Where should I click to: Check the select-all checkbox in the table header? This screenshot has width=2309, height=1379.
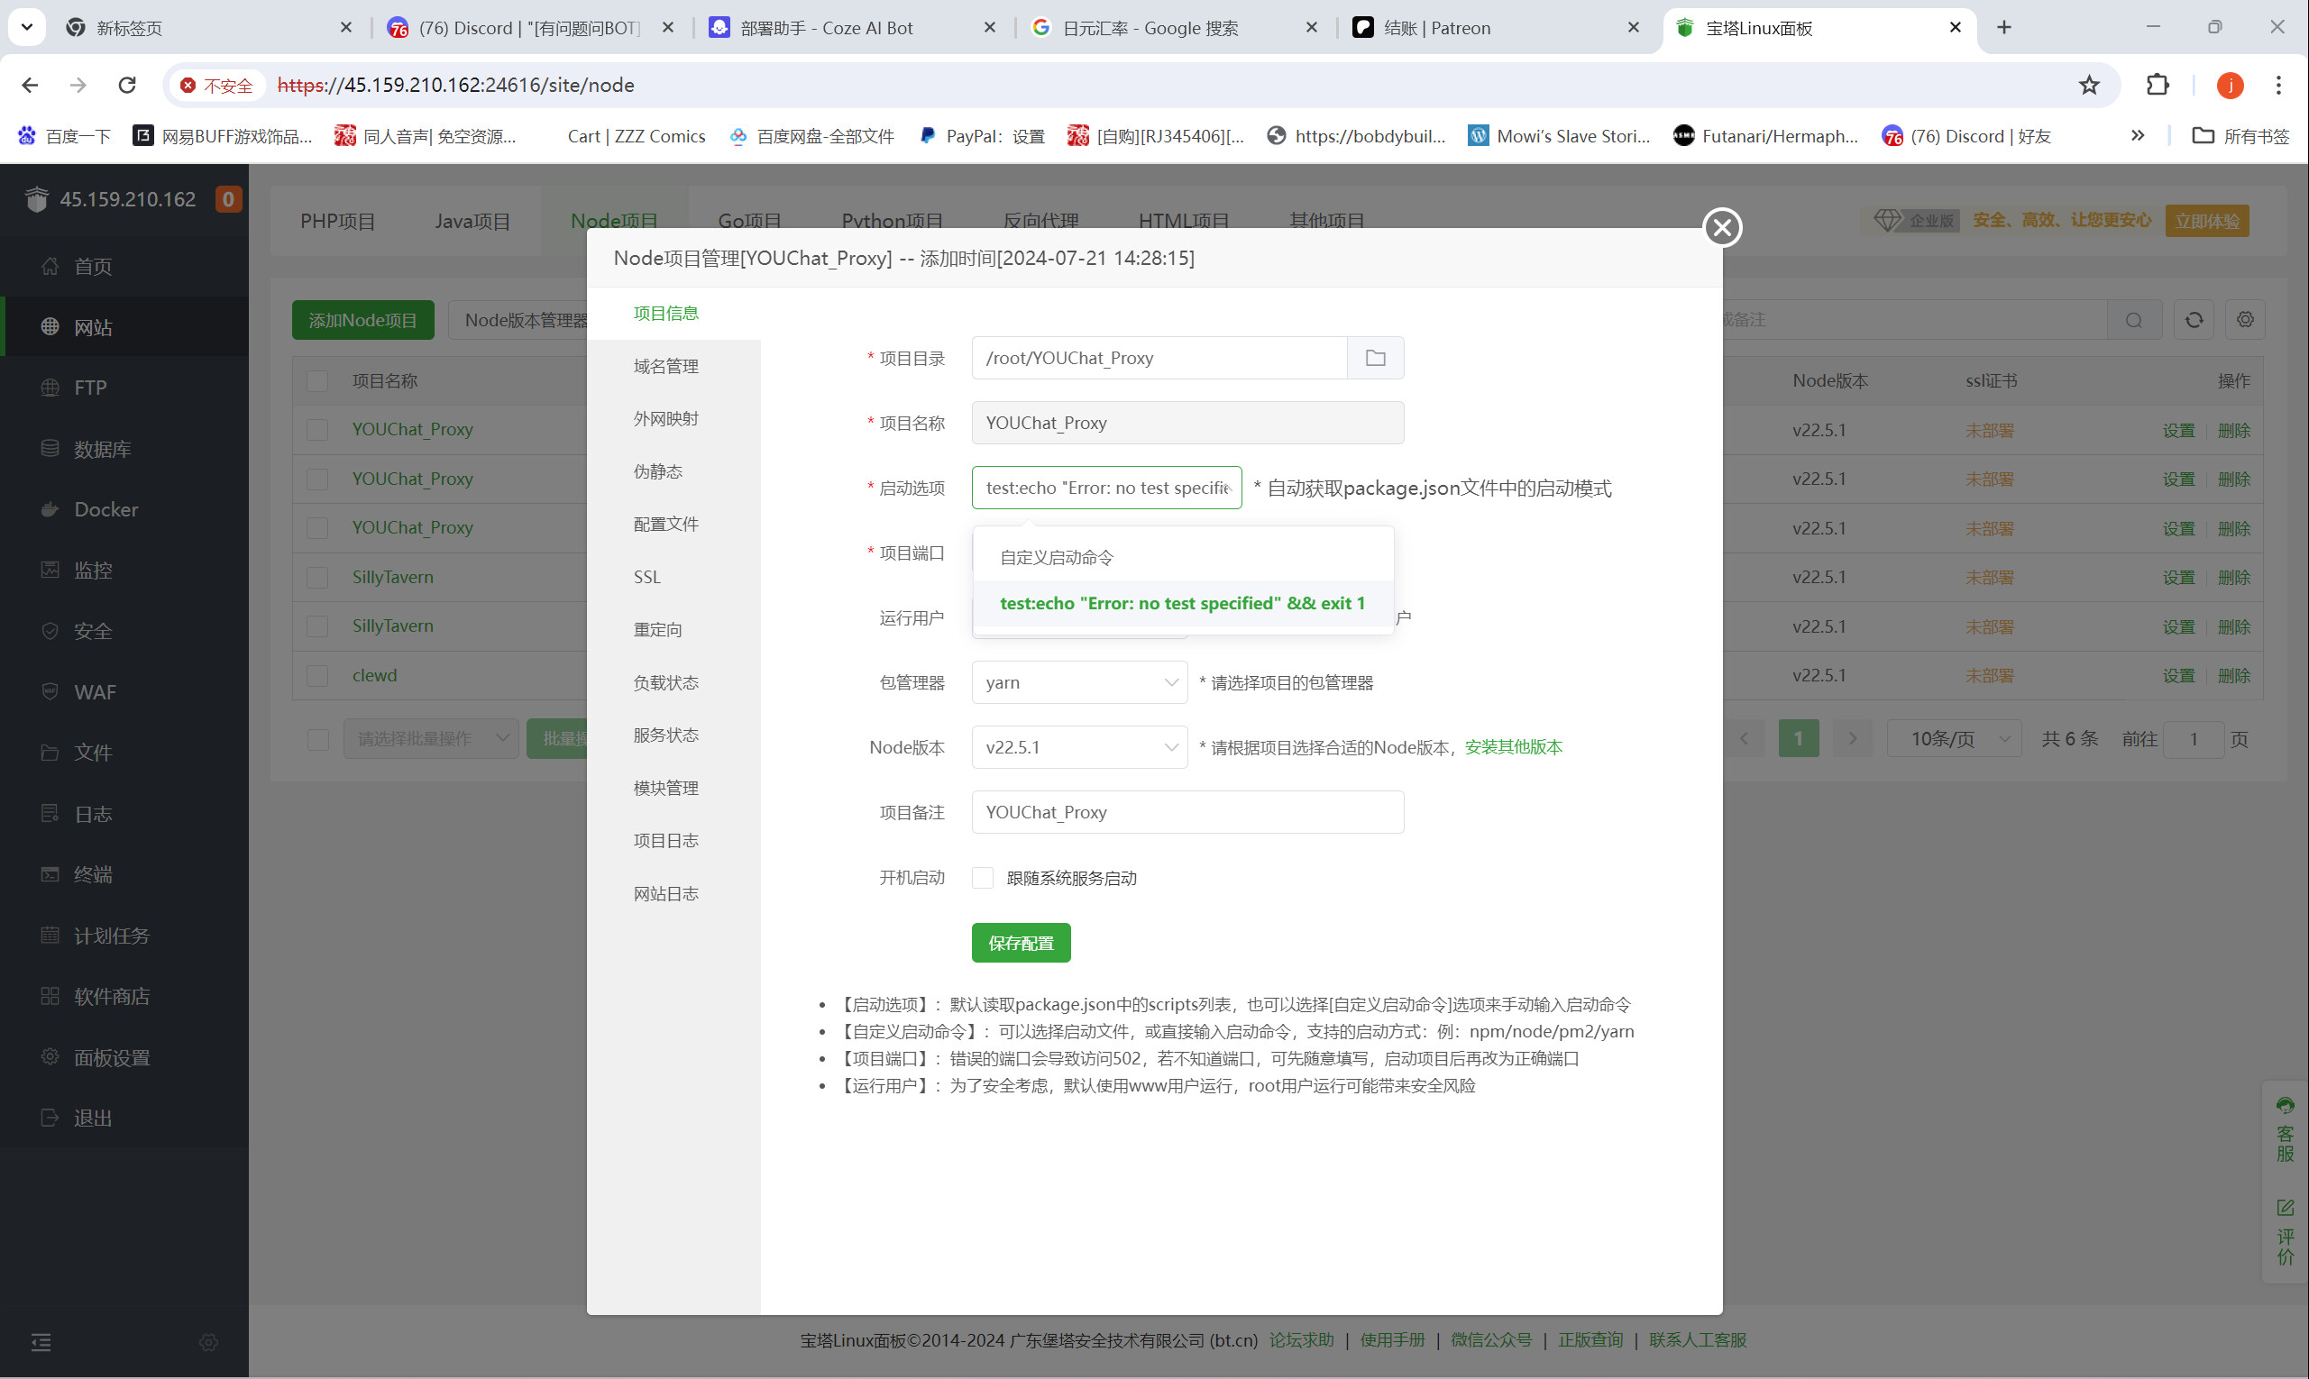318,381
